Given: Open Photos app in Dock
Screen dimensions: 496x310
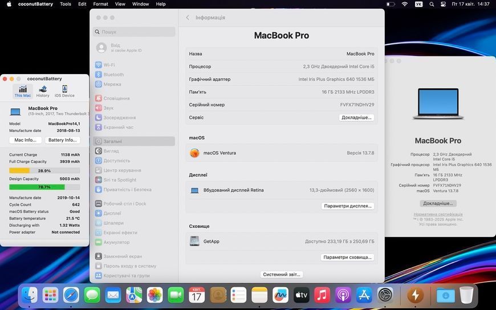Looking at the screenshot, I should pos(155,295).
